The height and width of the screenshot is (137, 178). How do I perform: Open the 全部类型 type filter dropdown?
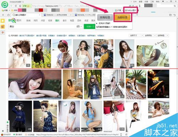click(163, 35)
